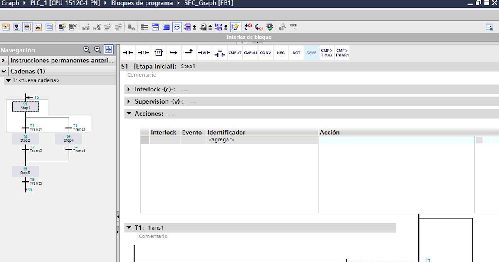Insert the CONV instruction
This screenshot has width=499, height=262.
pyautogui.click(x=265, y=52)
